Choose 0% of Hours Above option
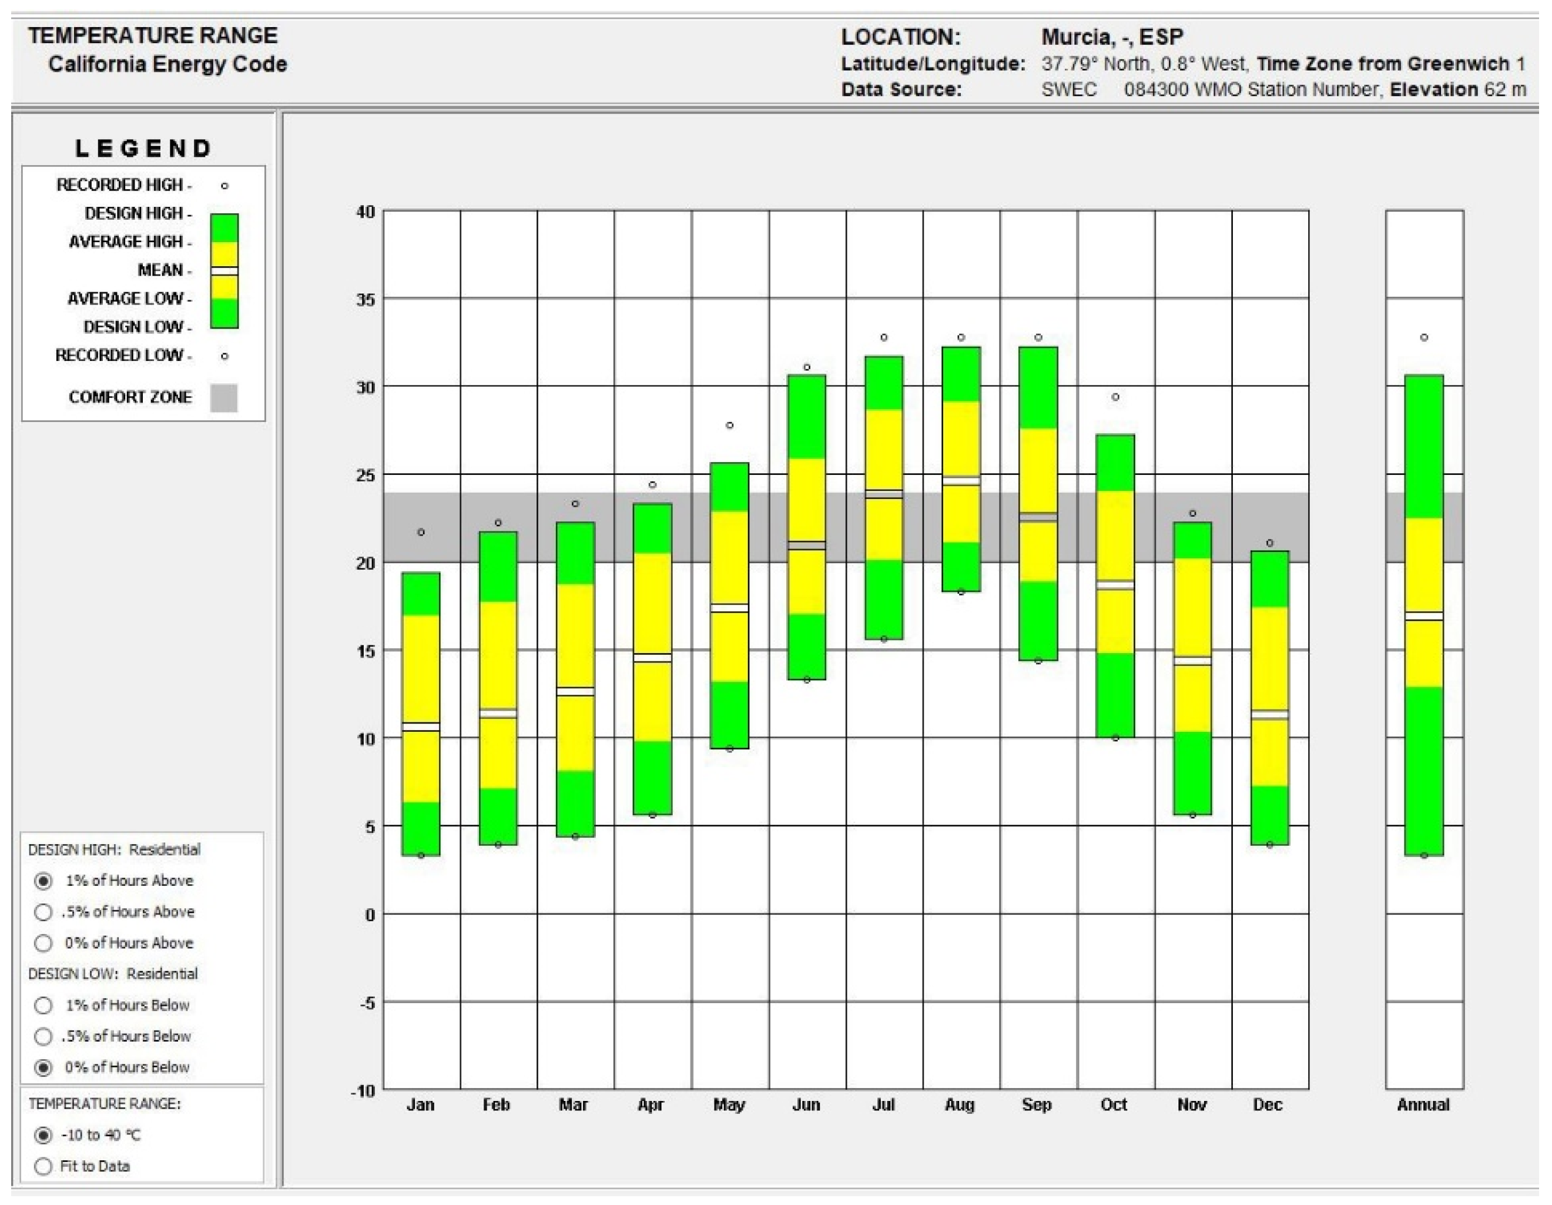This screenshot has height=1205, width=1552. (43, 943)
